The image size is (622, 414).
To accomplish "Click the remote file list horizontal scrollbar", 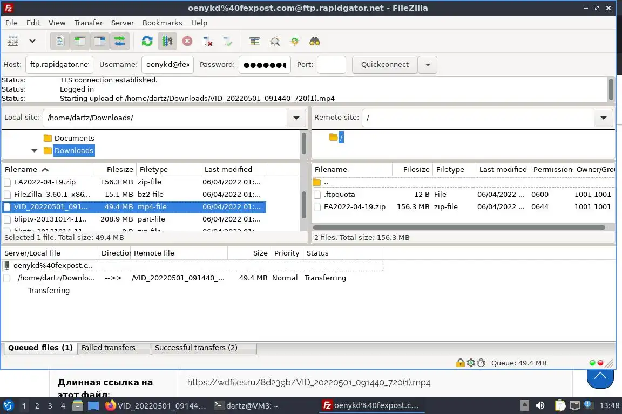I will click(459, 227).
